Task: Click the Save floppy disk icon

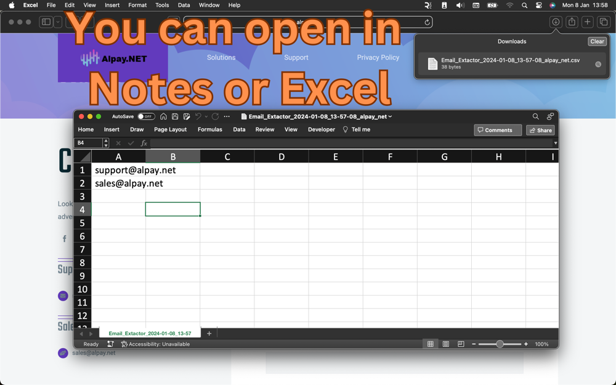Action: pyautogui.click(x=175, y=116)
